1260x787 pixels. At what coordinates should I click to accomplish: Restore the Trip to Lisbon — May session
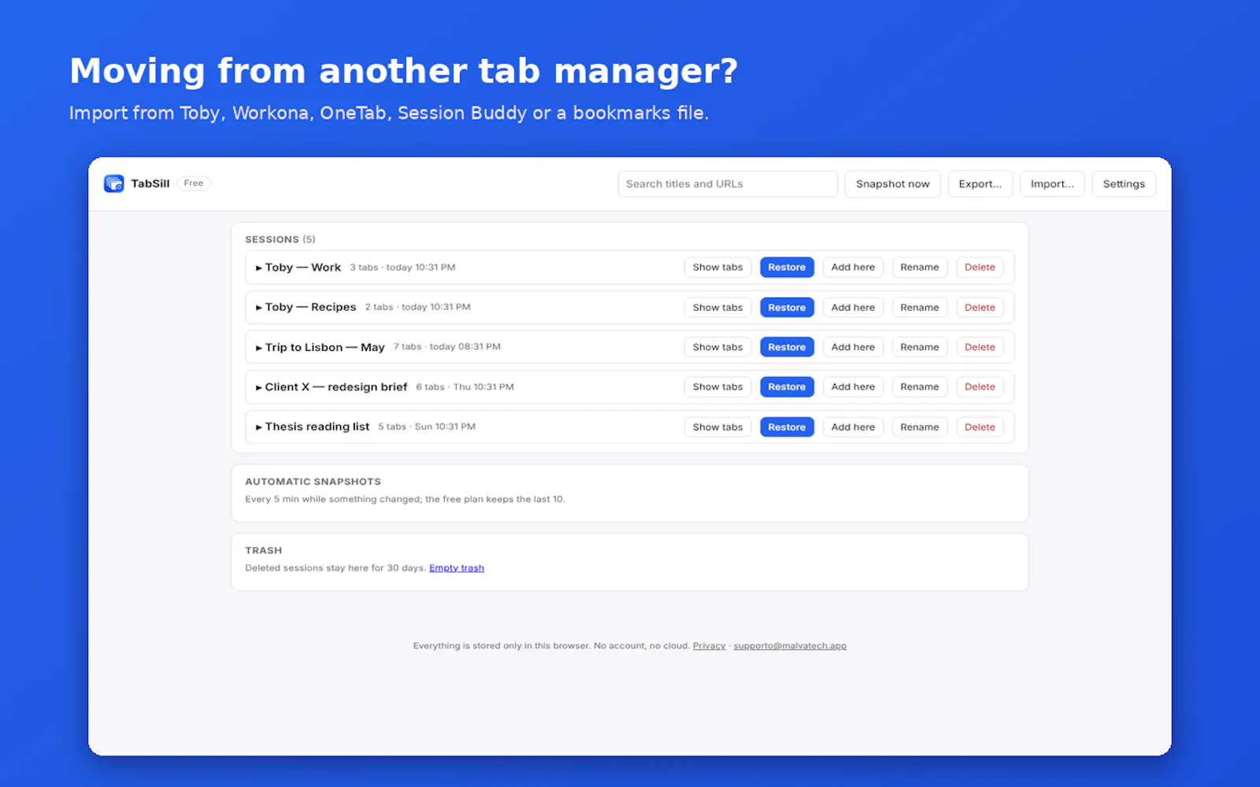[x=787, y=347]
